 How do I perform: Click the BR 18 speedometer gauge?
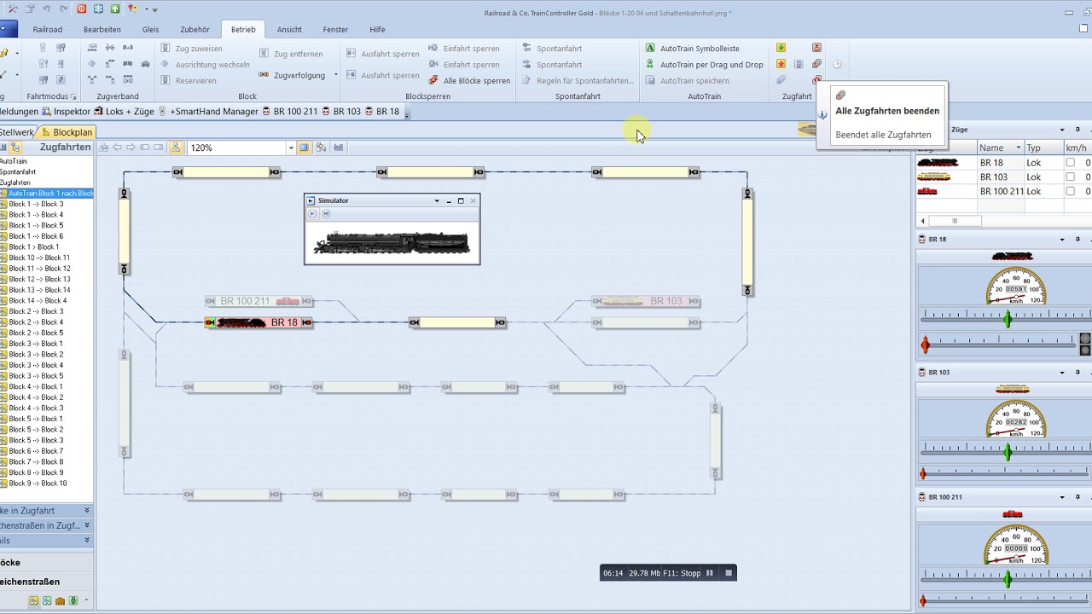pyautogui.click(x=1015, y=287)
